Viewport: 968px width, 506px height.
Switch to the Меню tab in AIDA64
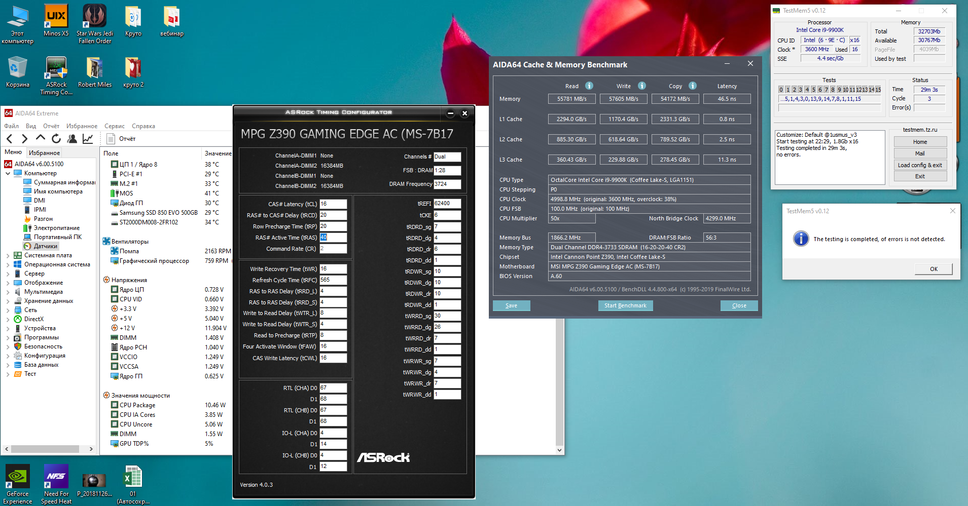13,152
